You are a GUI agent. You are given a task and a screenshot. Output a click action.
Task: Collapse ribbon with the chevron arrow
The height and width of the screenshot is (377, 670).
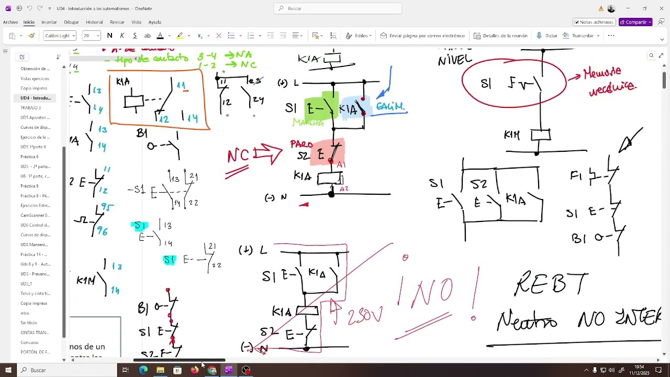663,39
